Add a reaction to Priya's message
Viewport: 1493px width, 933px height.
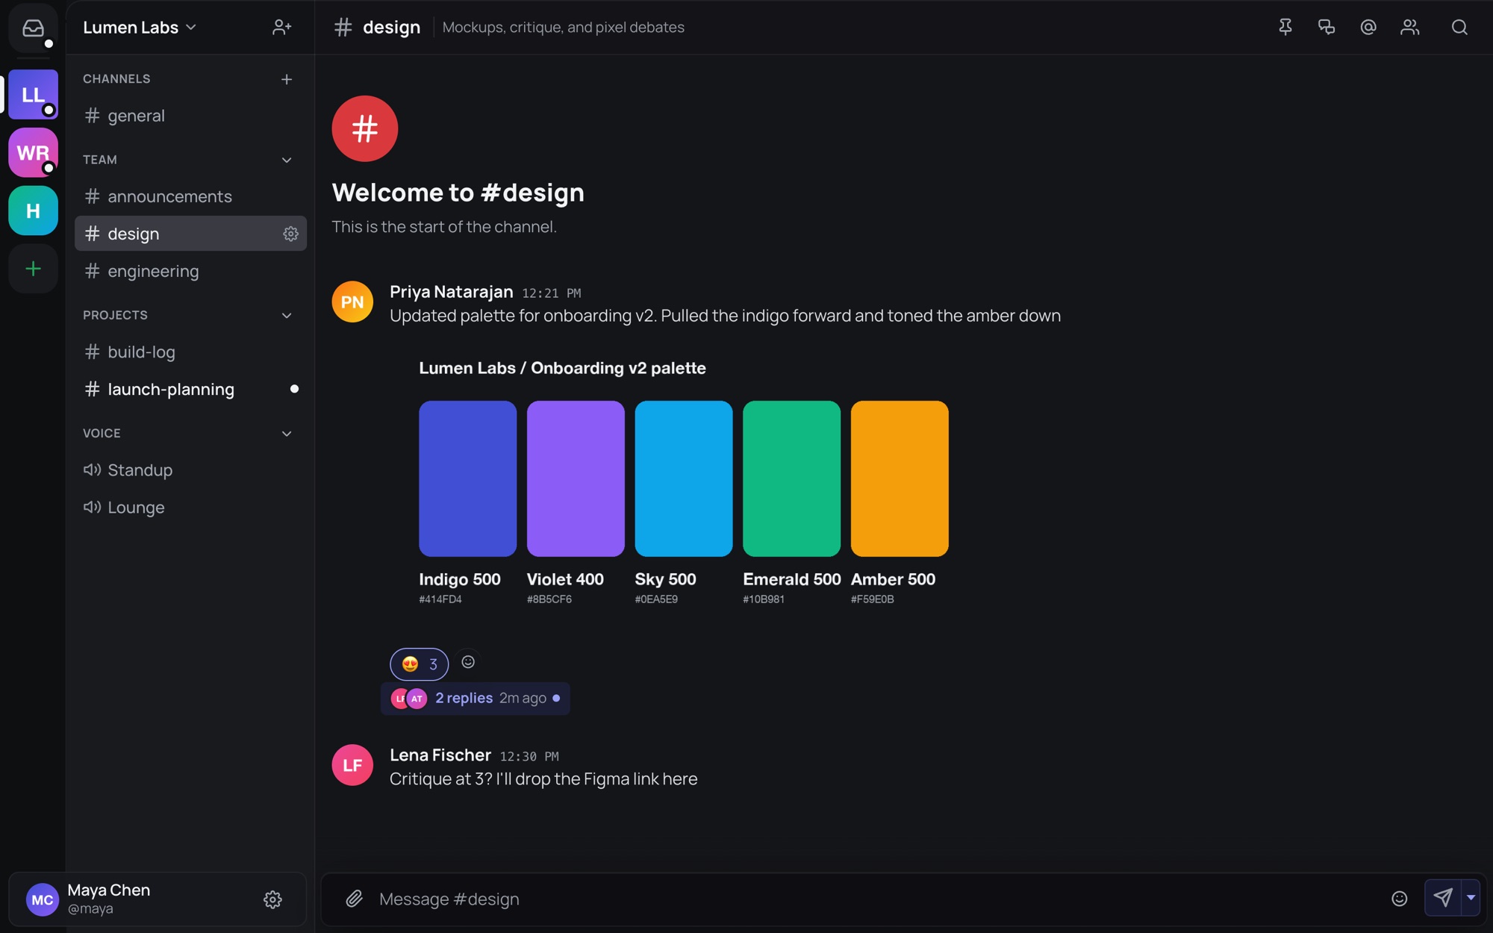(468, 662)
